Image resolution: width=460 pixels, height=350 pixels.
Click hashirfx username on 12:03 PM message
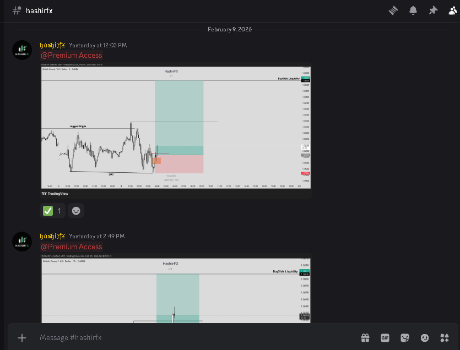click(52, 45)
